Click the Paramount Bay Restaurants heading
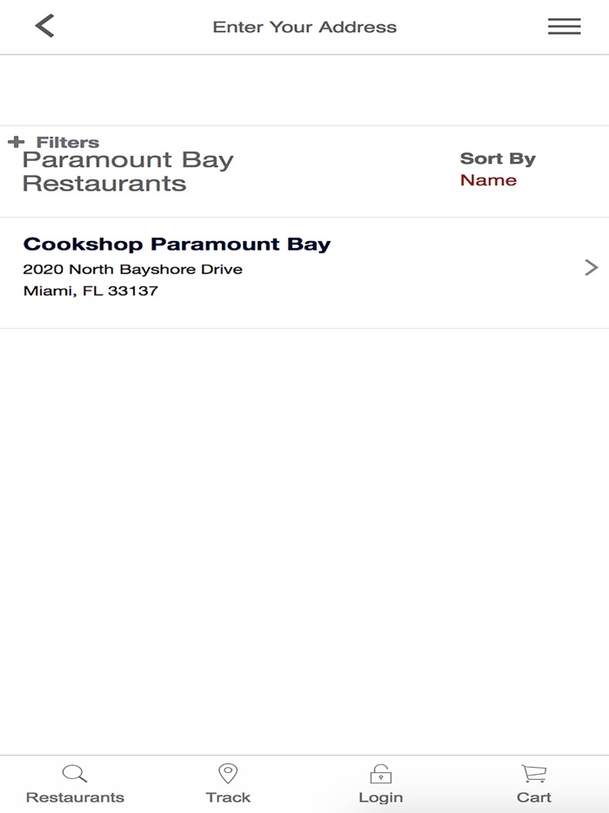The width and height of the screenshot is (609, 813). pos(128,171)
